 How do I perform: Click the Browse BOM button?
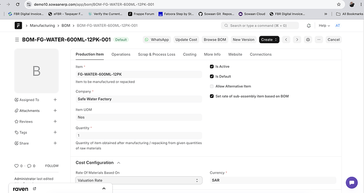215,39
